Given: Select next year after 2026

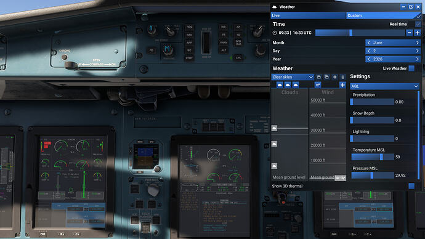Looking at the screenshot, I should [417, 59].
